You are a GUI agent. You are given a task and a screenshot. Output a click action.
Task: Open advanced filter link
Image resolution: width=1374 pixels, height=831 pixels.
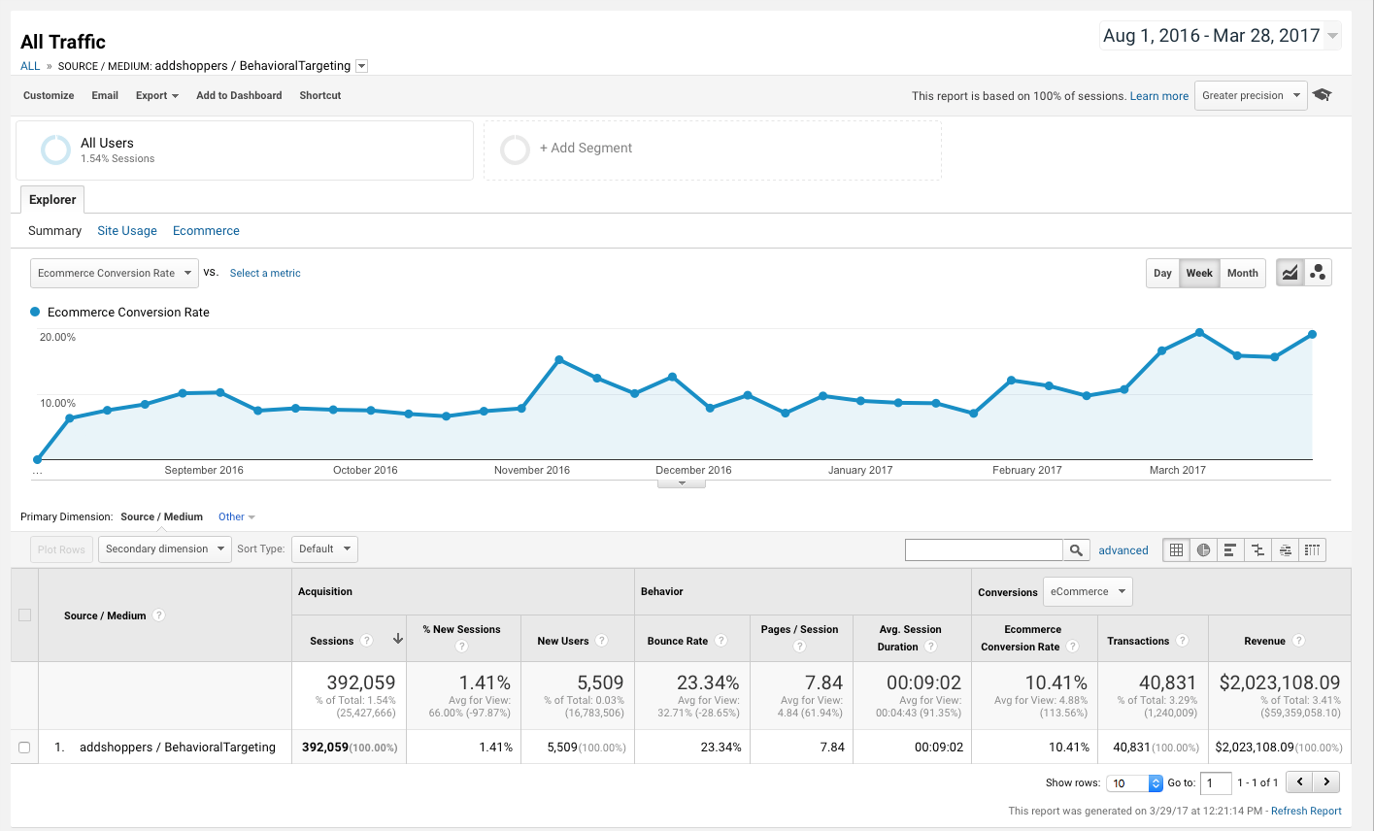tap(1123, 550)
